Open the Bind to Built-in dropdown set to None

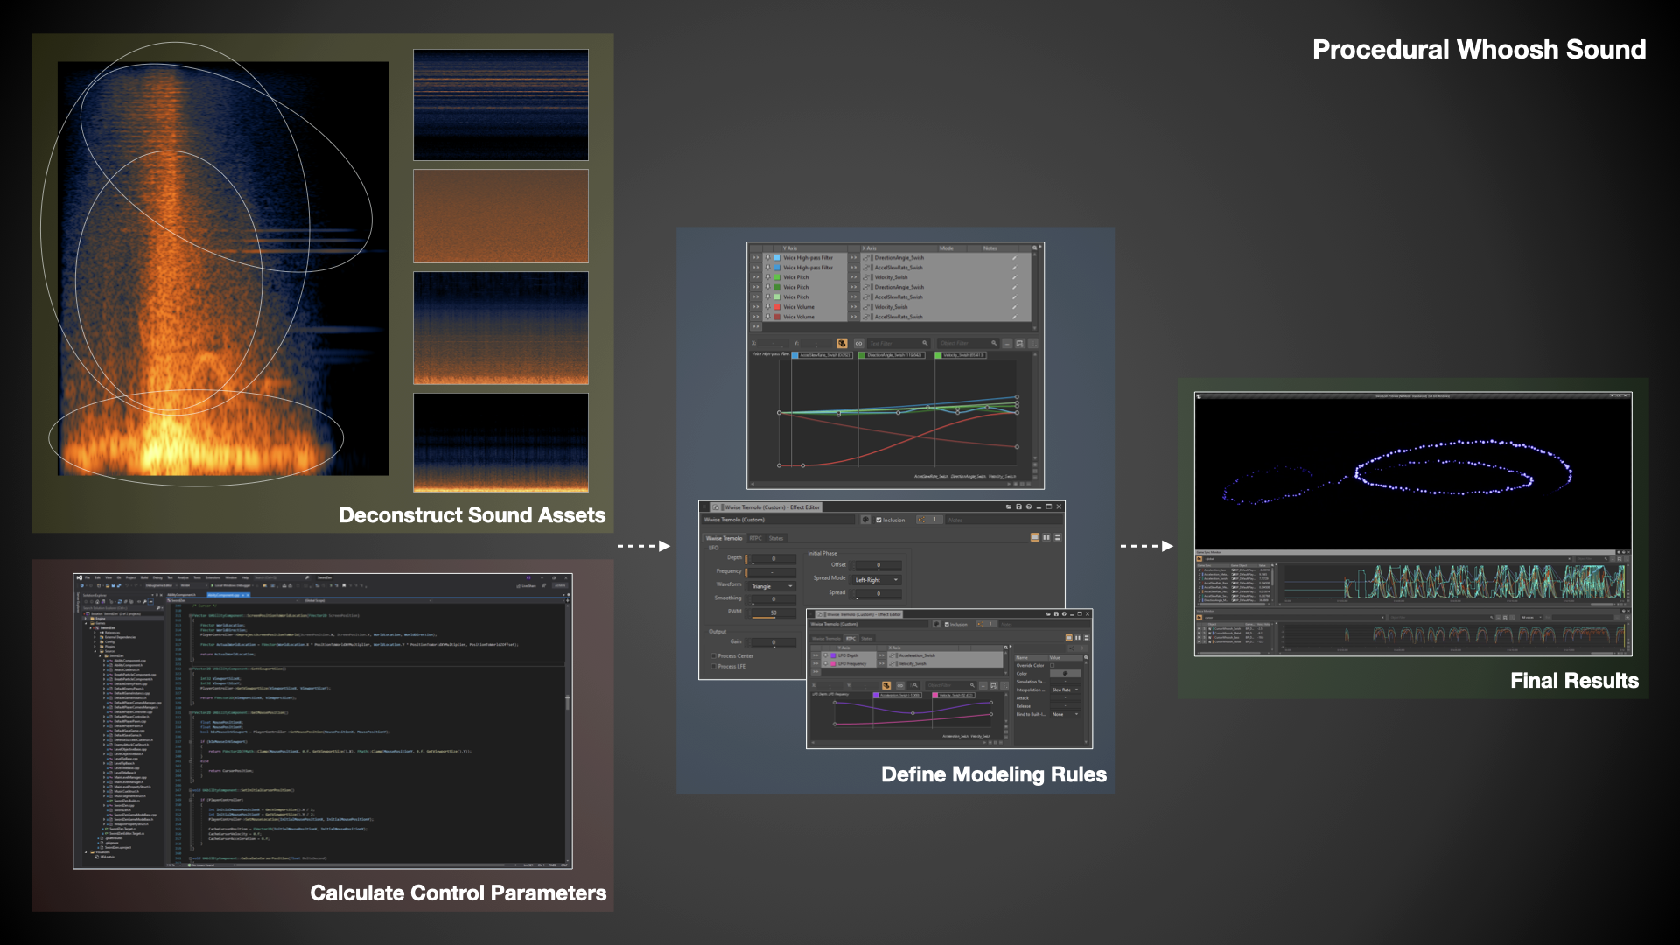pyautogui.click(x=1065, y=714)
